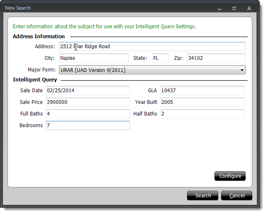
Task: Focus the State field containing FL
Action: click(x=160, y=58)
